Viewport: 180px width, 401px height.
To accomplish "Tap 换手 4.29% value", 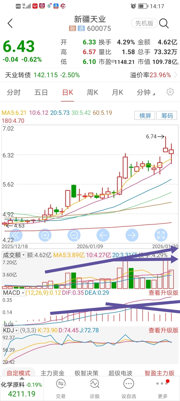I will tap(117, 42).
